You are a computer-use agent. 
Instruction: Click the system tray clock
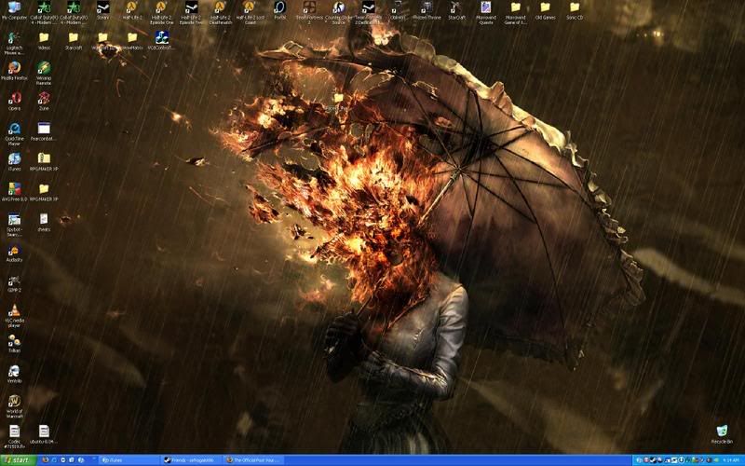(732, 460)
